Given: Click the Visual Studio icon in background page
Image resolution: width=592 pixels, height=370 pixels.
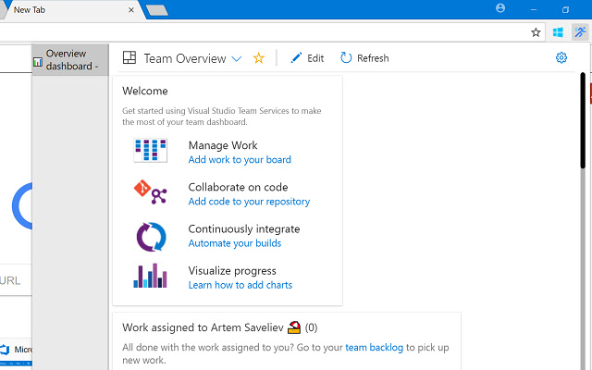Looking at the screenshot, I should click(4, 350).
